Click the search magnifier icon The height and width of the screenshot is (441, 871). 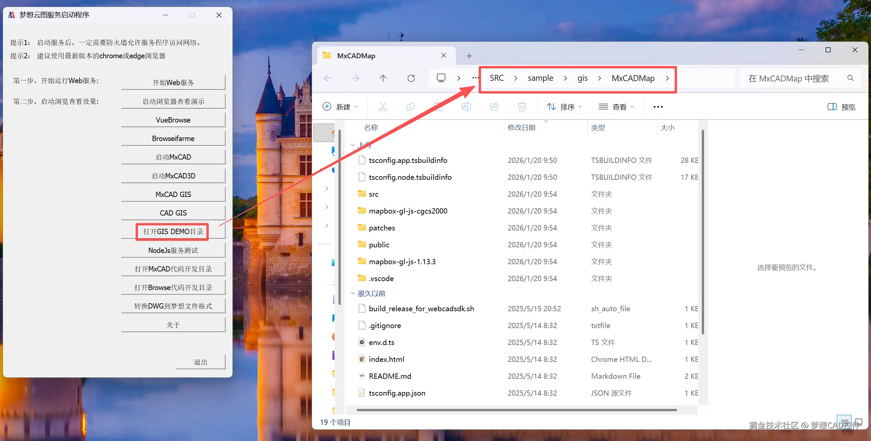pos(850,78)
